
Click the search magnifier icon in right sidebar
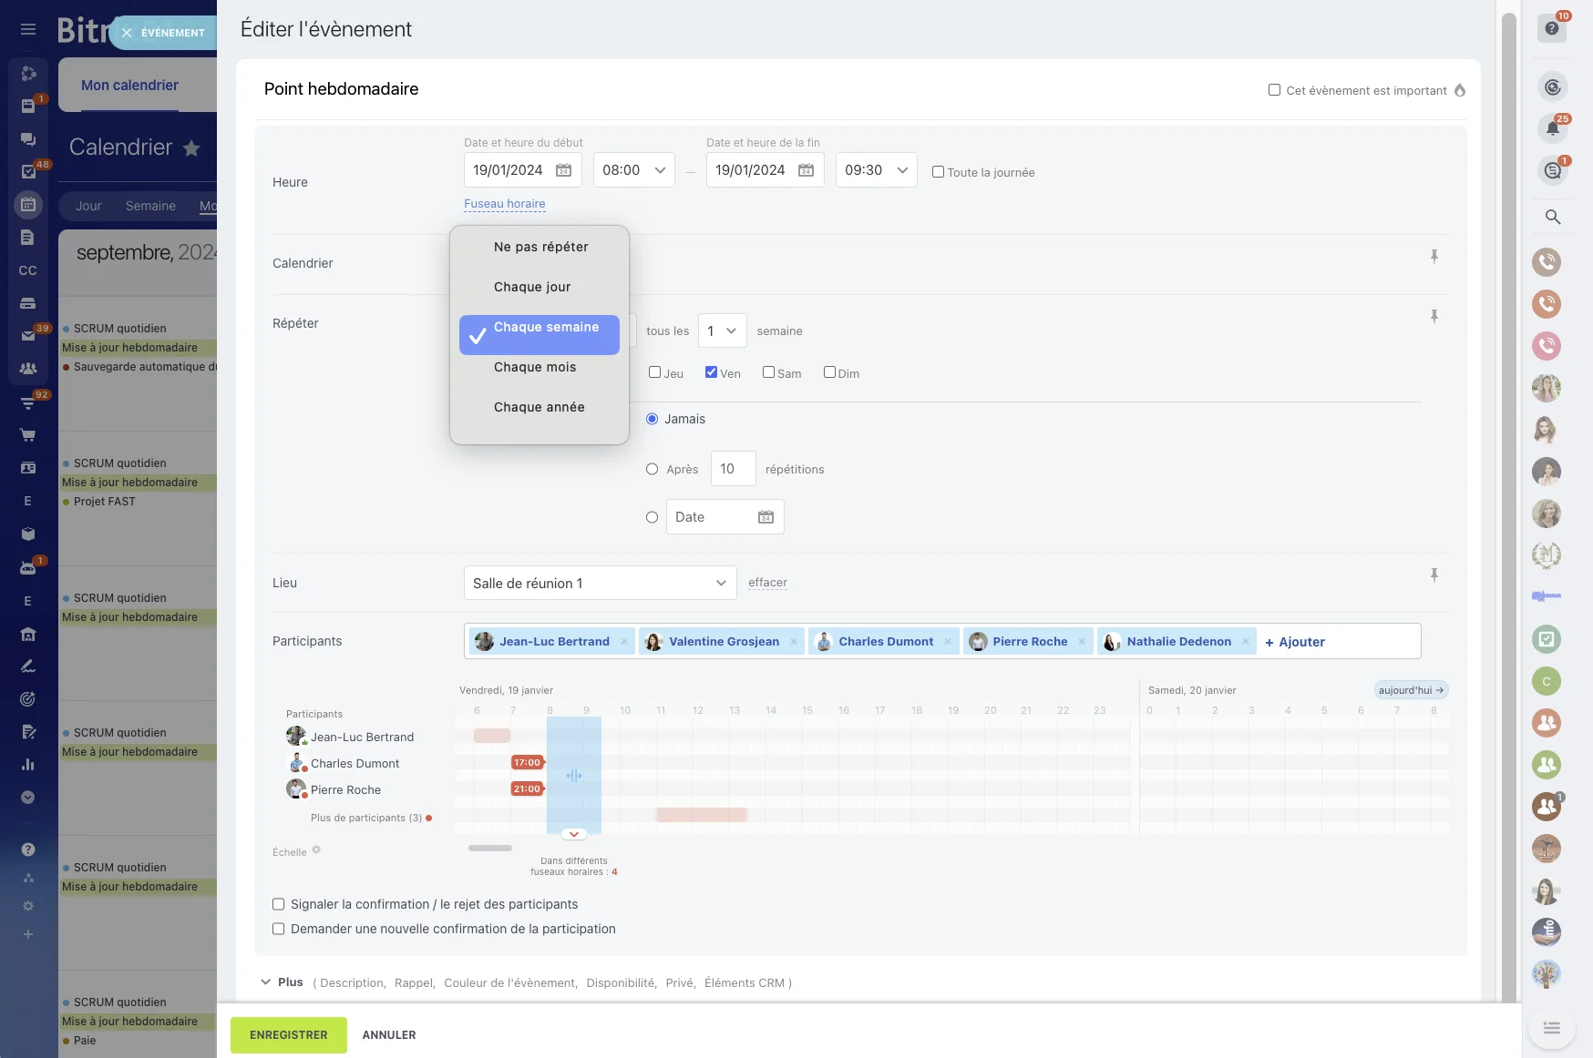pyautogui.click(x=1552, y=217)
